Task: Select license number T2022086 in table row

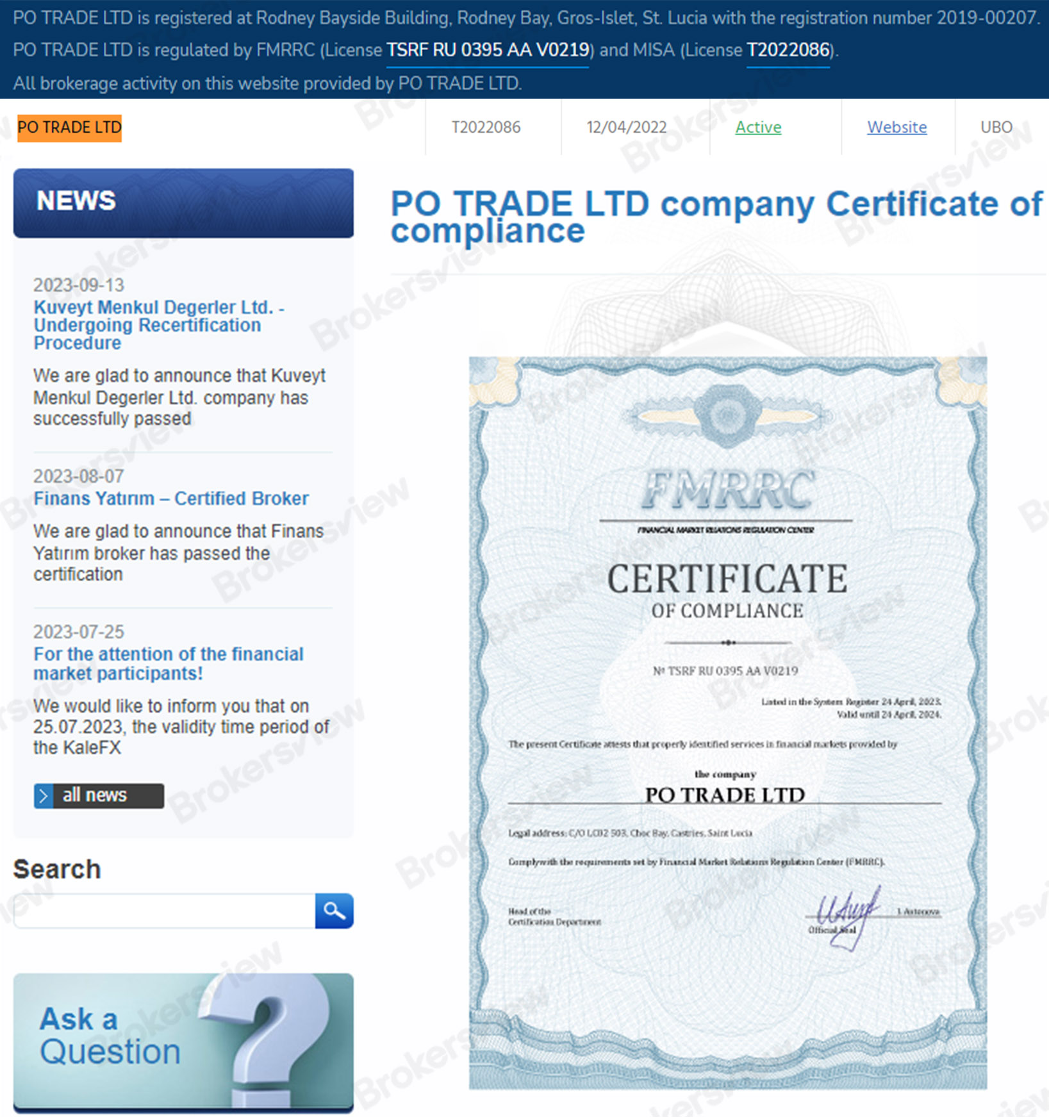Action: pos(486,127)
